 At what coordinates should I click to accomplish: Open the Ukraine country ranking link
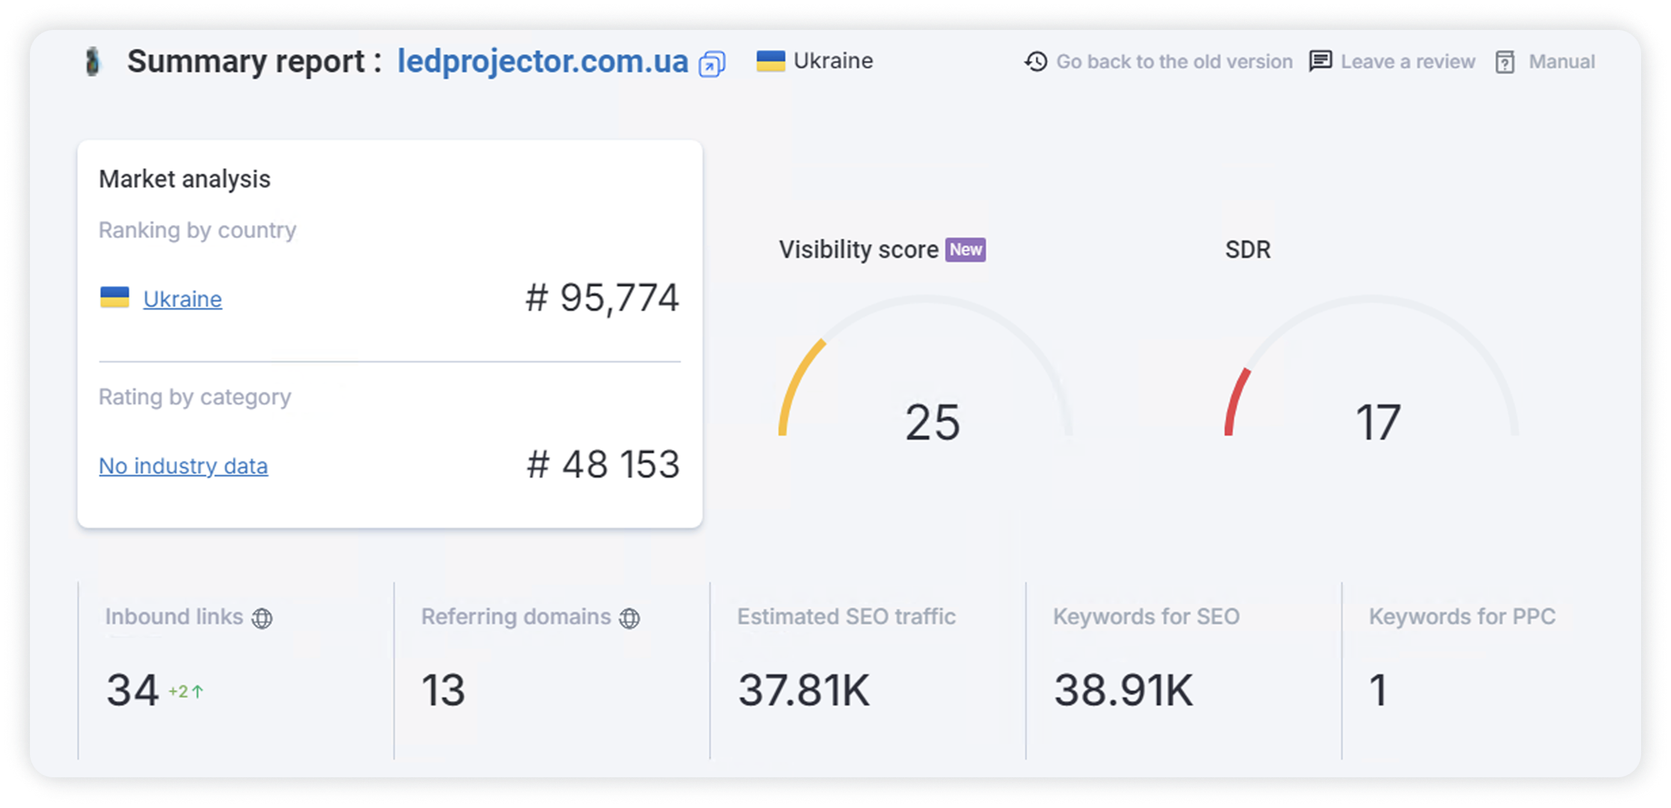183,299
